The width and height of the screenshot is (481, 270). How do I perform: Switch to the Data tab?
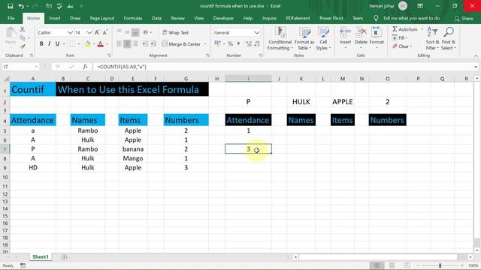tap(156, 18)
